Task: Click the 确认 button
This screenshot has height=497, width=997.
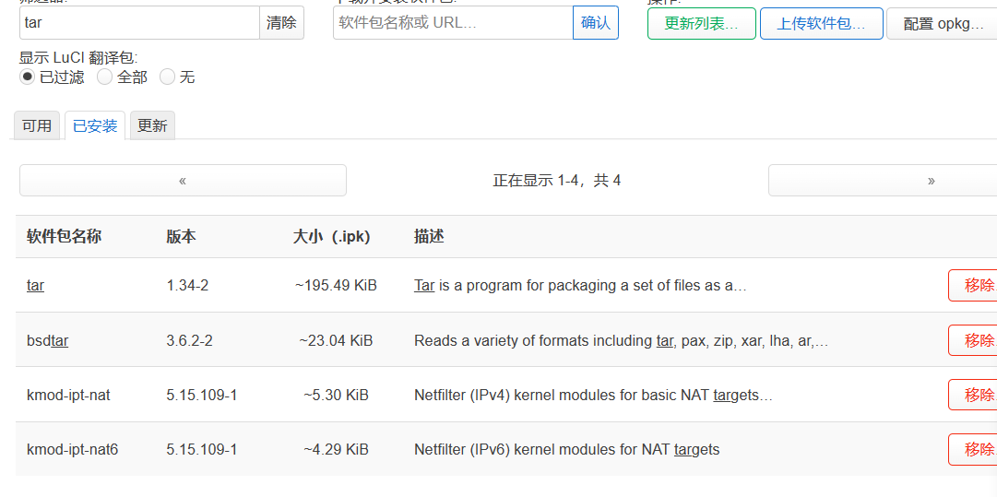Action: [596, 23]
